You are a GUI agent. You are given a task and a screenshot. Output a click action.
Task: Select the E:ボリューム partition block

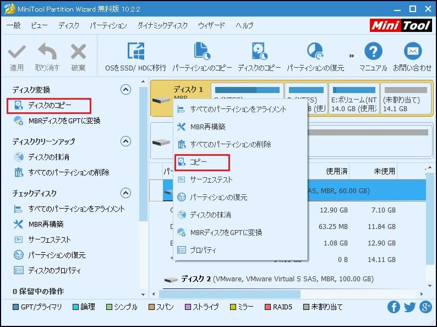pos(354,98)
